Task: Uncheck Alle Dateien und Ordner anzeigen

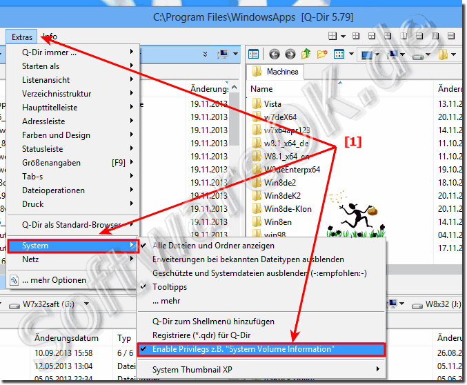Action: (x=261, y=246)
